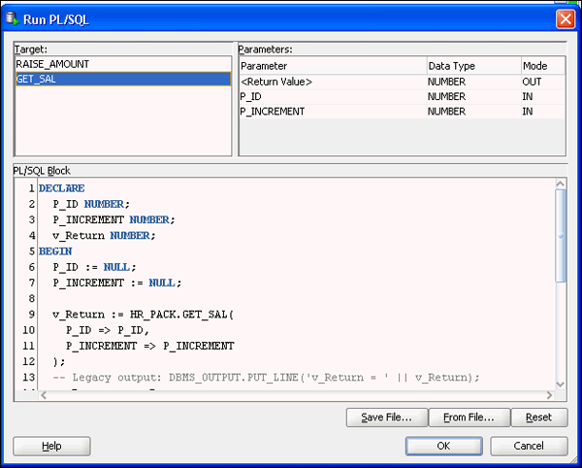Select RAISE_AMOUNT in the Target list

tap(123, 64)
